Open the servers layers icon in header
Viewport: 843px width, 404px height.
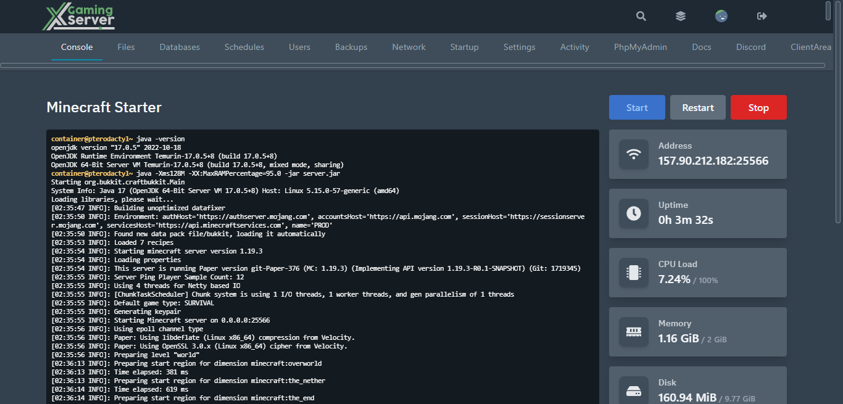pyautogui.click(x=681, y=17)
